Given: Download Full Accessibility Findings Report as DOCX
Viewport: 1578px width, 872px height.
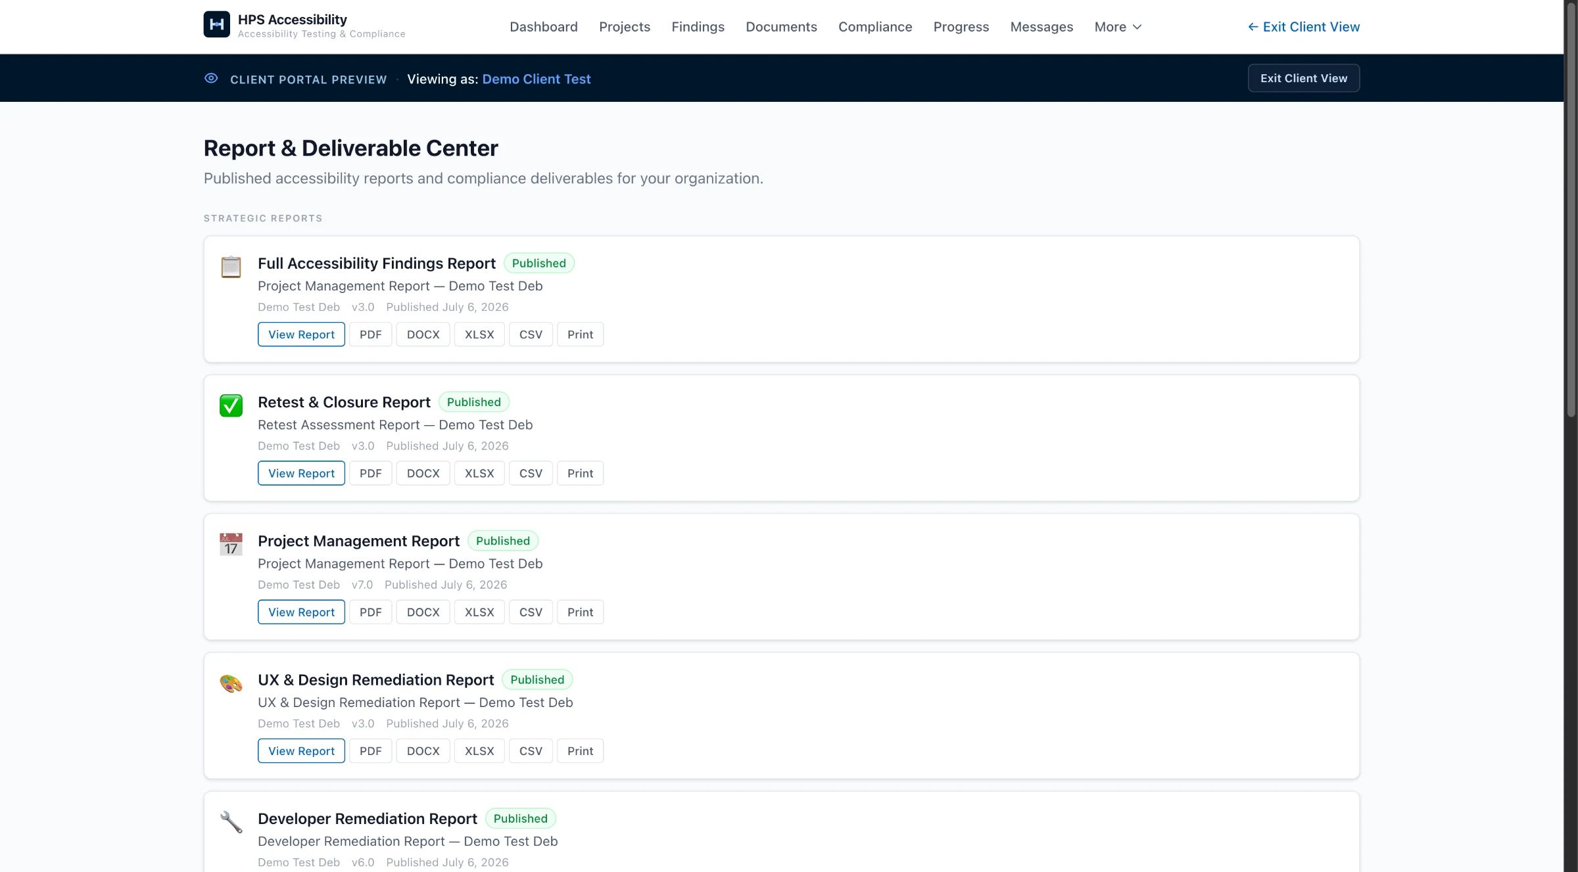Looking at the screenshot, I should (x=423, y=334).
